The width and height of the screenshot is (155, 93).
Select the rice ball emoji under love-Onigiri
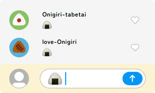47,52
